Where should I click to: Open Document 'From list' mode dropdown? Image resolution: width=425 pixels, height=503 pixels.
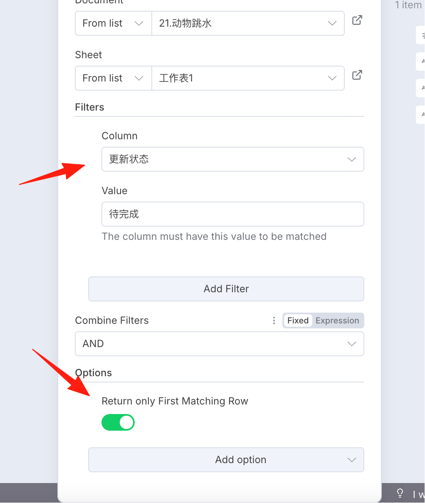click(x=113, y=23)
